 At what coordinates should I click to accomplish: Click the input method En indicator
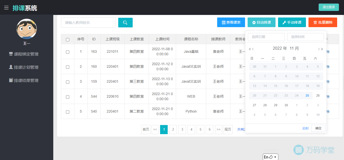[266, 157]
